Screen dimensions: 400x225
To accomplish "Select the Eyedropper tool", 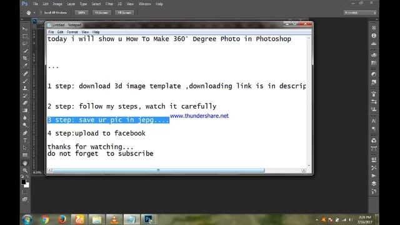I will click(25, 66).
